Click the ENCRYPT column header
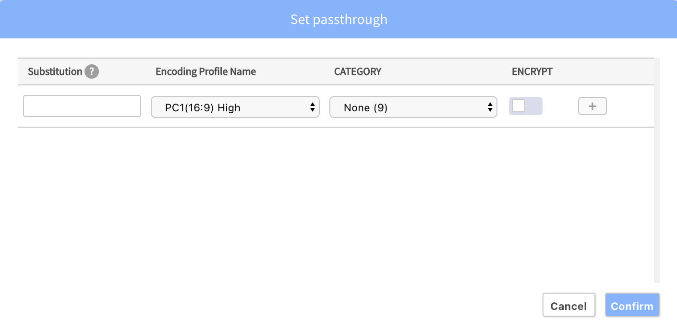Viewport: 677px width, 332px height. [x=532, y=71]
